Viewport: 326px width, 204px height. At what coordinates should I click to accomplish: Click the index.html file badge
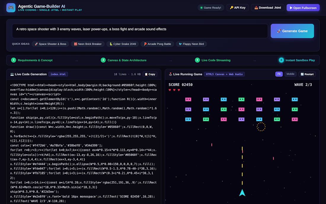point(58,74)
